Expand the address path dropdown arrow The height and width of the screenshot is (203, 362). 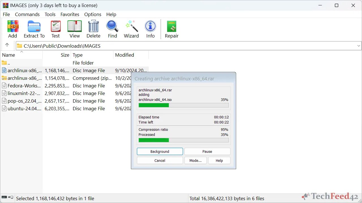click(x=359, y=46)
